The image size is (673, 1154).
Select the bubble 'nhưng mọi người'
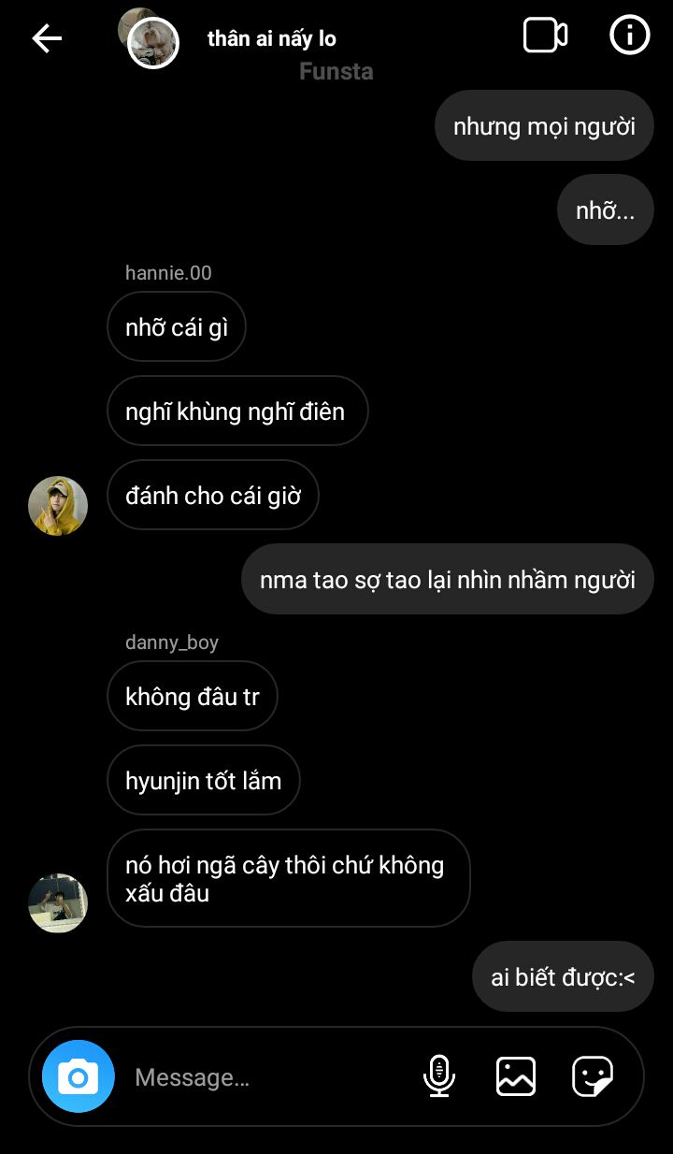coord(544,125)
